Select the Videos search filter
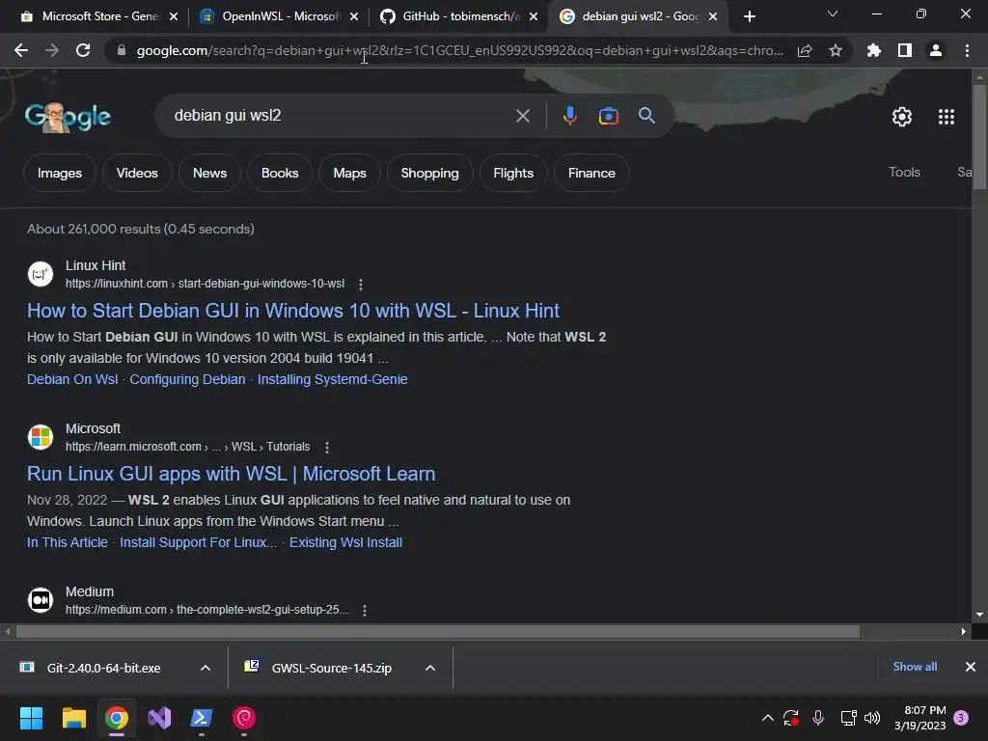The image size is (988, 741). (137, 174)
